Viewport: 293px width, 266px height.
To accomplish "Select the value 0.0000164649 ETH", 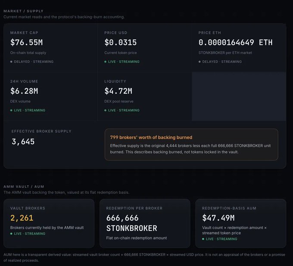I will 235,42.
